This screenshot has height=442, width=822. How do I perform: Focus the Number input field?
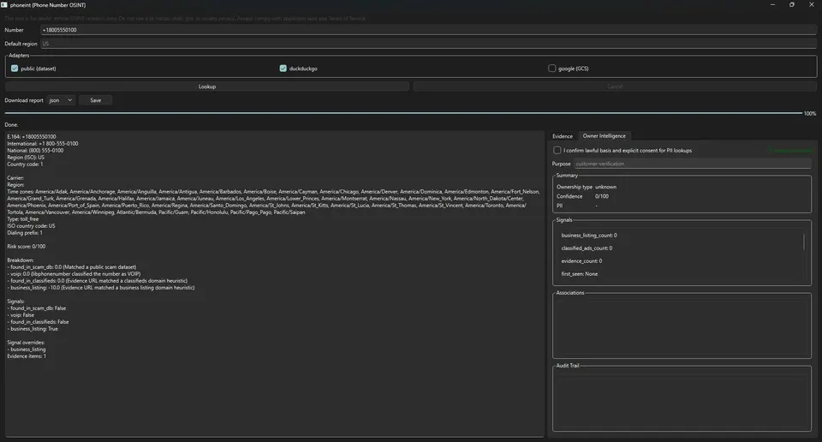pos(428,30)
